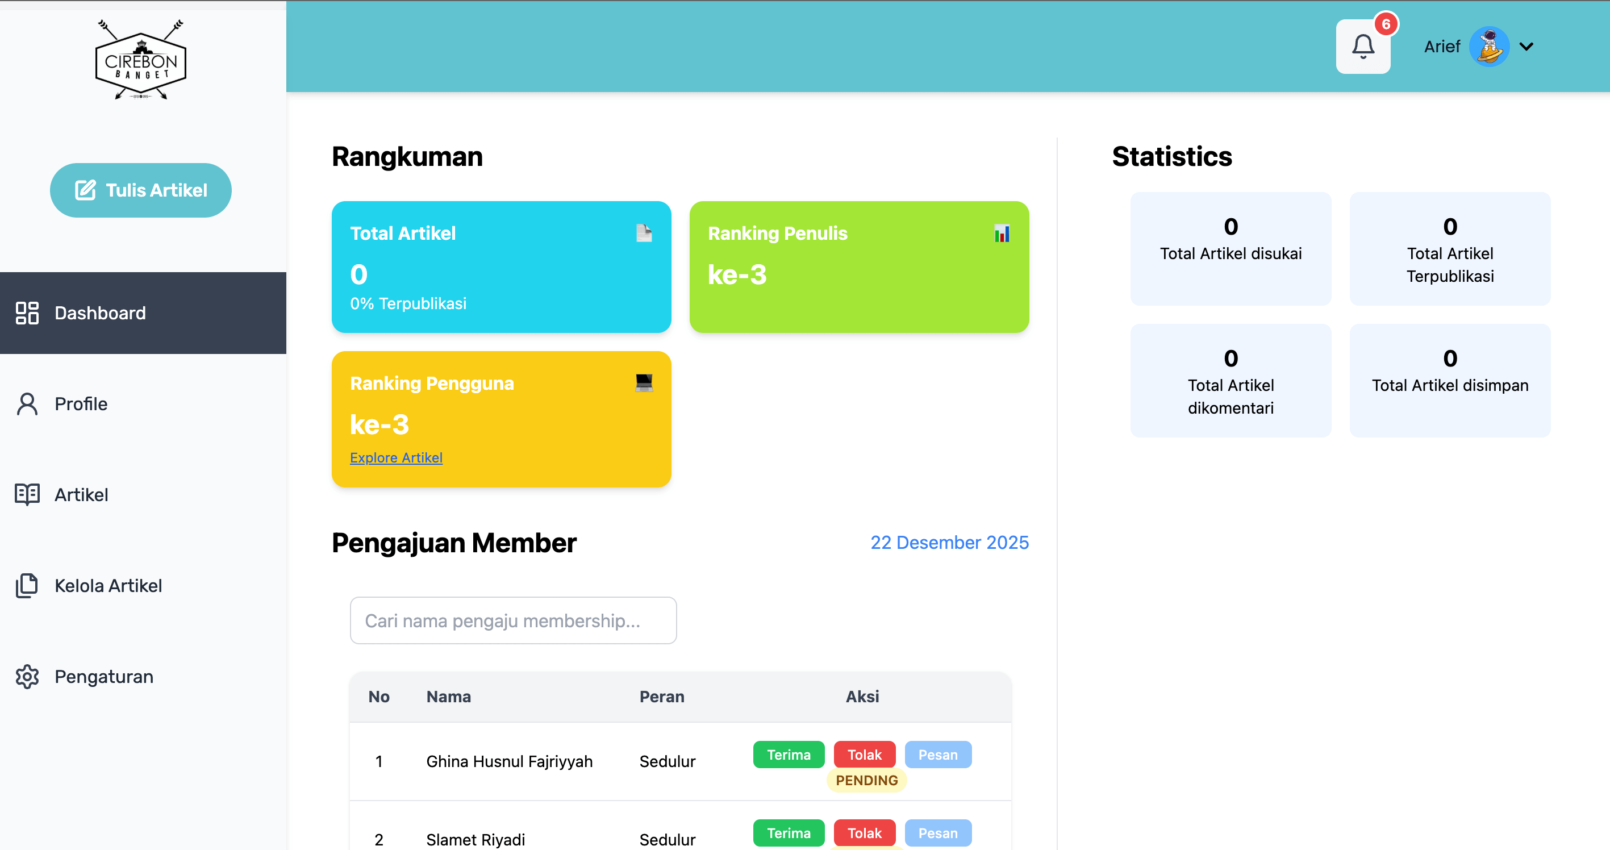
Task: Accept Ghina Husnul Fajriyyah with Terima
Action: [788, 755]
